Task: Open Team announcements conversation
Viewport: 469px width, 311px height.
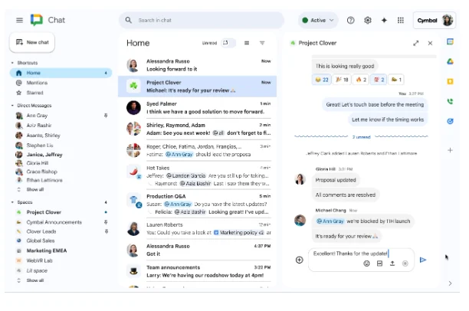Action: (x=198, y=271)
